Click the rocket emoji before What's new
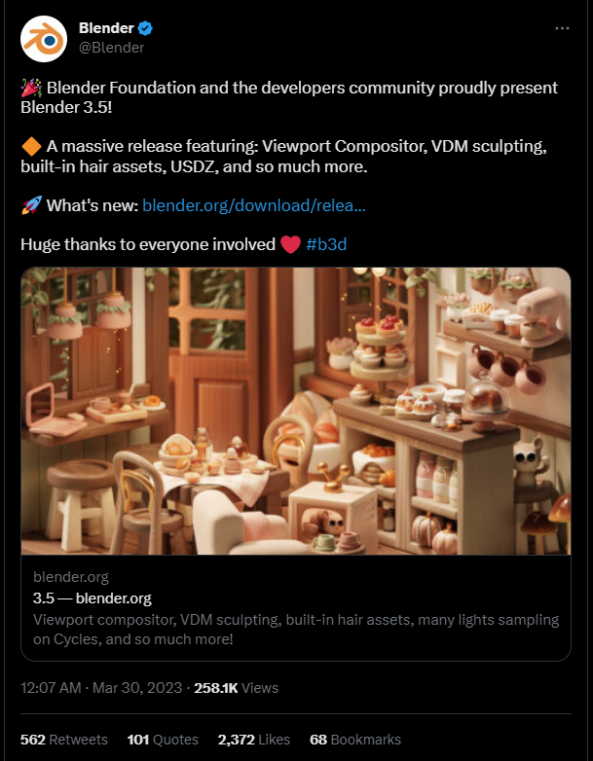Viewport: 593px width, 761px height. click(x=31, y=205)
